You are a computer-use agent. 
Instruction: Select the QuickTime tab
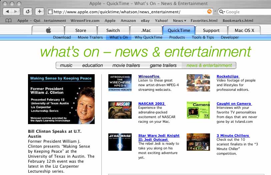coord(179,30)
